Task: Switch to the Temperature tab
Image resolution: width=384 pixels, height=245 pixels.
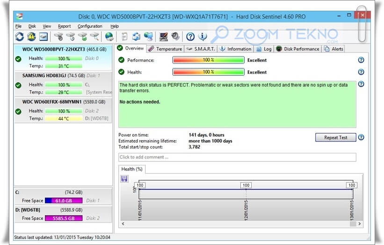Action: 166,49
